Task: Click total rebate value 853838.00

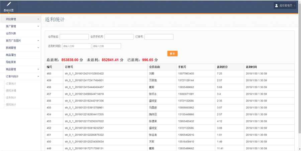Action: pos(70,60)
